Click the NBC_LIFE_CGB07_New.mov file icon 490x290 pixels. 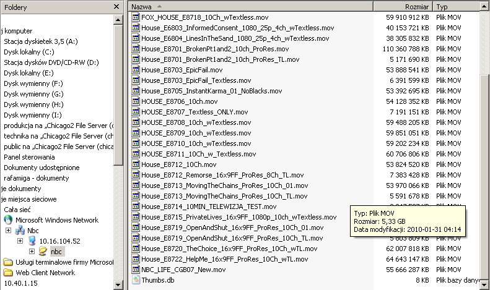click(136, 270)
